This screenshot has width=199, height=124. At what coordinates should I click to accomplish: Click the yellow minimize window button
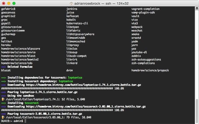coord(9,3)
